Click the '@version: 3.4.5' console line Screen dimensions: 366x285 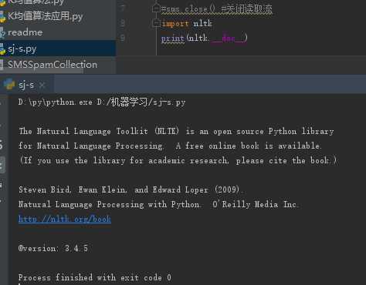pyautogui.click(x=53, y=248)
